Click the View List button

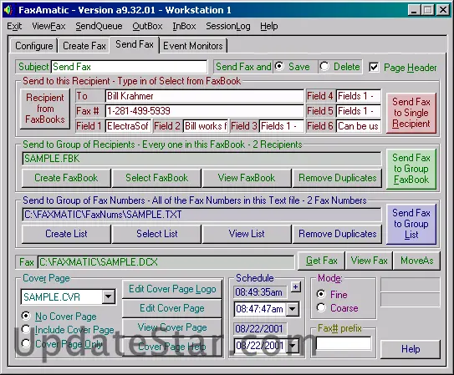pos(247,234)
